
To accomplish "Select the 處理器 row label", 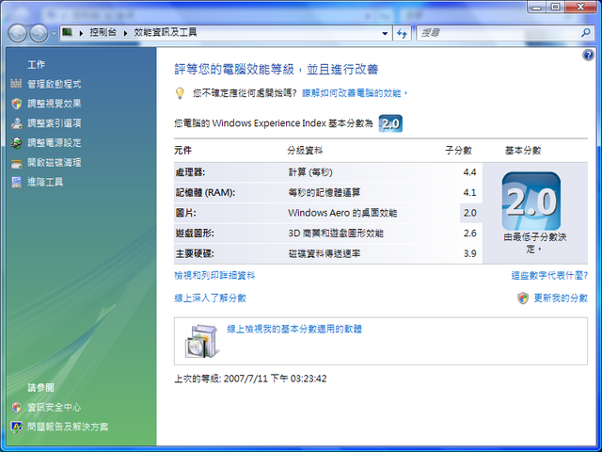I will coord(190,172).
